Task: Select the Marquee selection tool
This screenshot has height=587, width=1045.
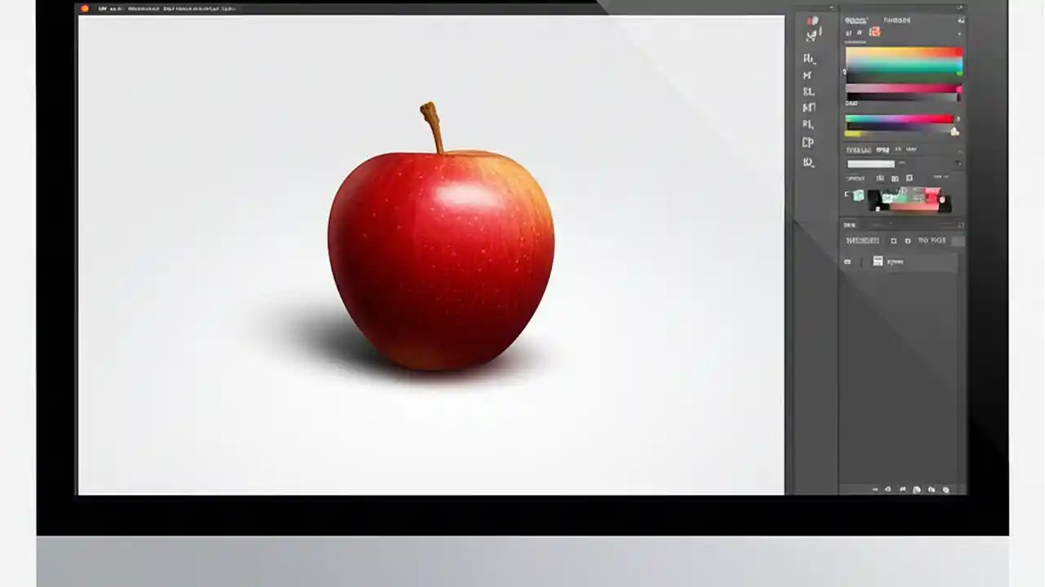Action: (808, 59)
